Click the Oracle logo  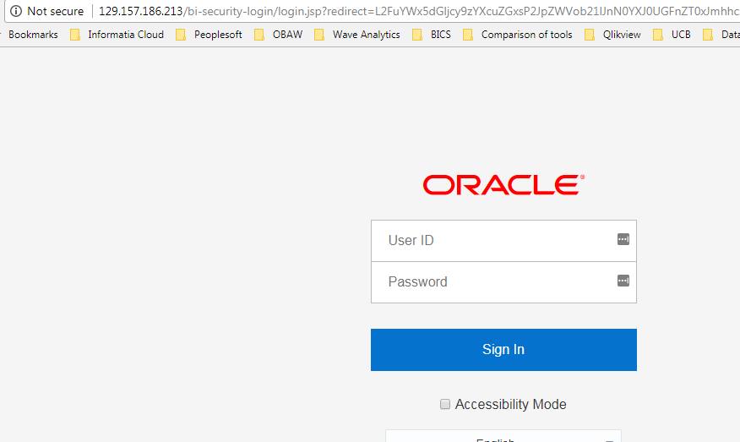pyautogui.click(x=503, y=185)
